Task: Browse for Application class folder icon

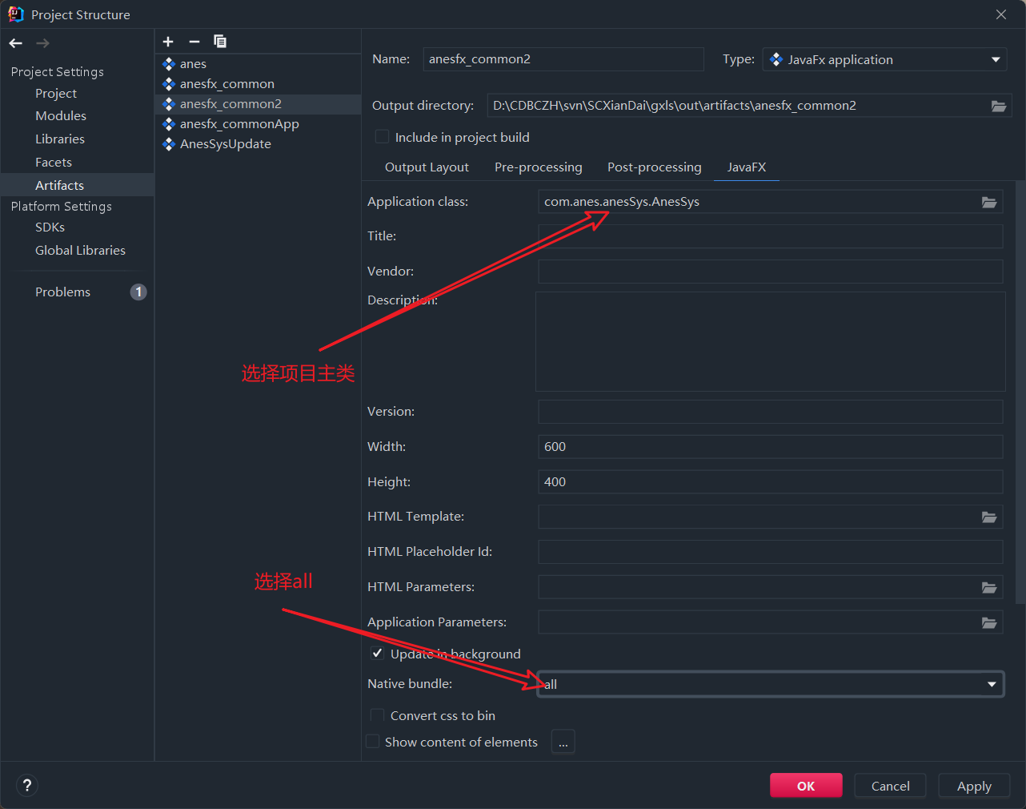Action: (x=989, y=202)
